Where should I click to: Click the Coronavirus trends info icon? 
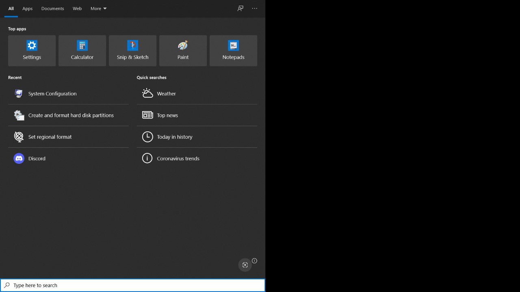pyautogui.click(x=147, y=158)
